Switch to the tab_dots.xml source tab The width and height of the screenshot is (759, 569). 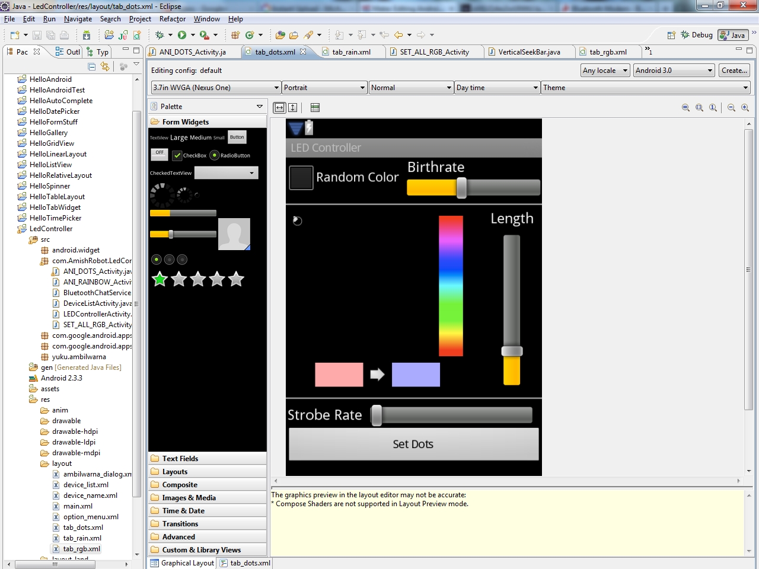(245, 563)
